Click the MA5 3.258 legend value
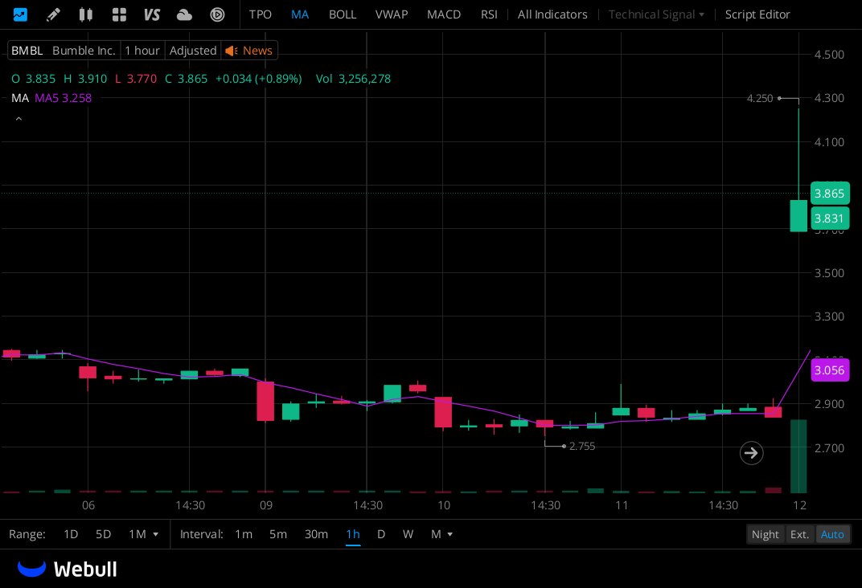Screen dimensions: 862x588 [x=64, y=98]
